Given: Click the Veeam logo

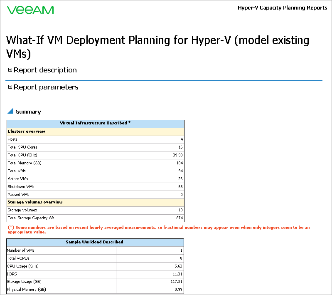Looking at the screenshot, I should [30, 10].
